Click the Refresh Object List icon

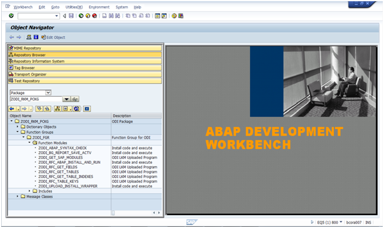coord(76,109)
